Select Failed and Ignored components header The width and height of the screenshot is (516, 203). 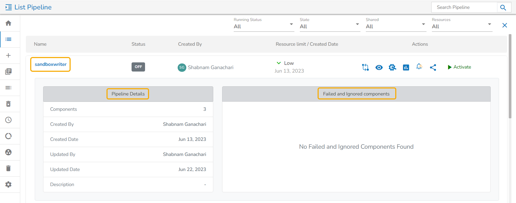point(356,94)
